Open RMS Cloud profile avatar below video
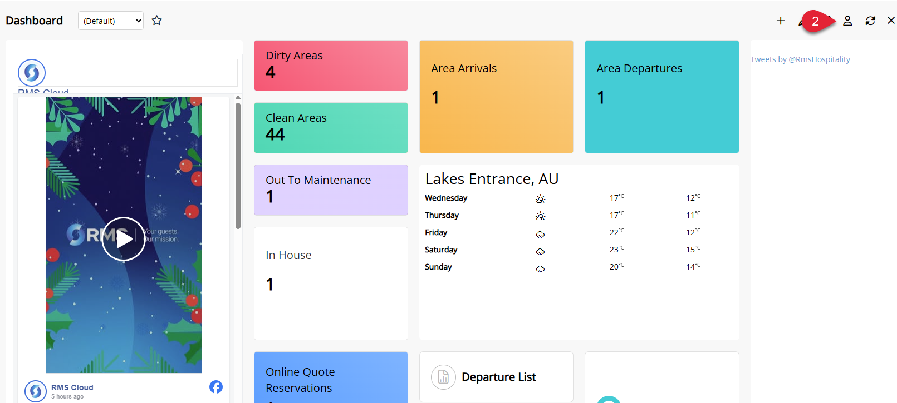 36,391
